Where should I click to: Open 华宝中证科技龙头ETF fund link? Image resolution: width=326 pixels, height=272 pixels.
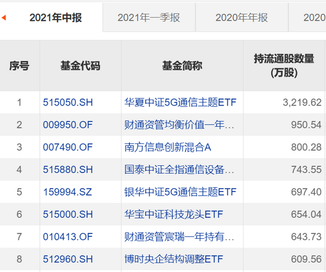[x=174, y=215]
